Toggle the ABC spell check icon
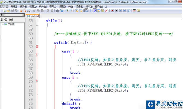Image resolution: width=183 pixels, height=109 pixels. tap(134, 10)
